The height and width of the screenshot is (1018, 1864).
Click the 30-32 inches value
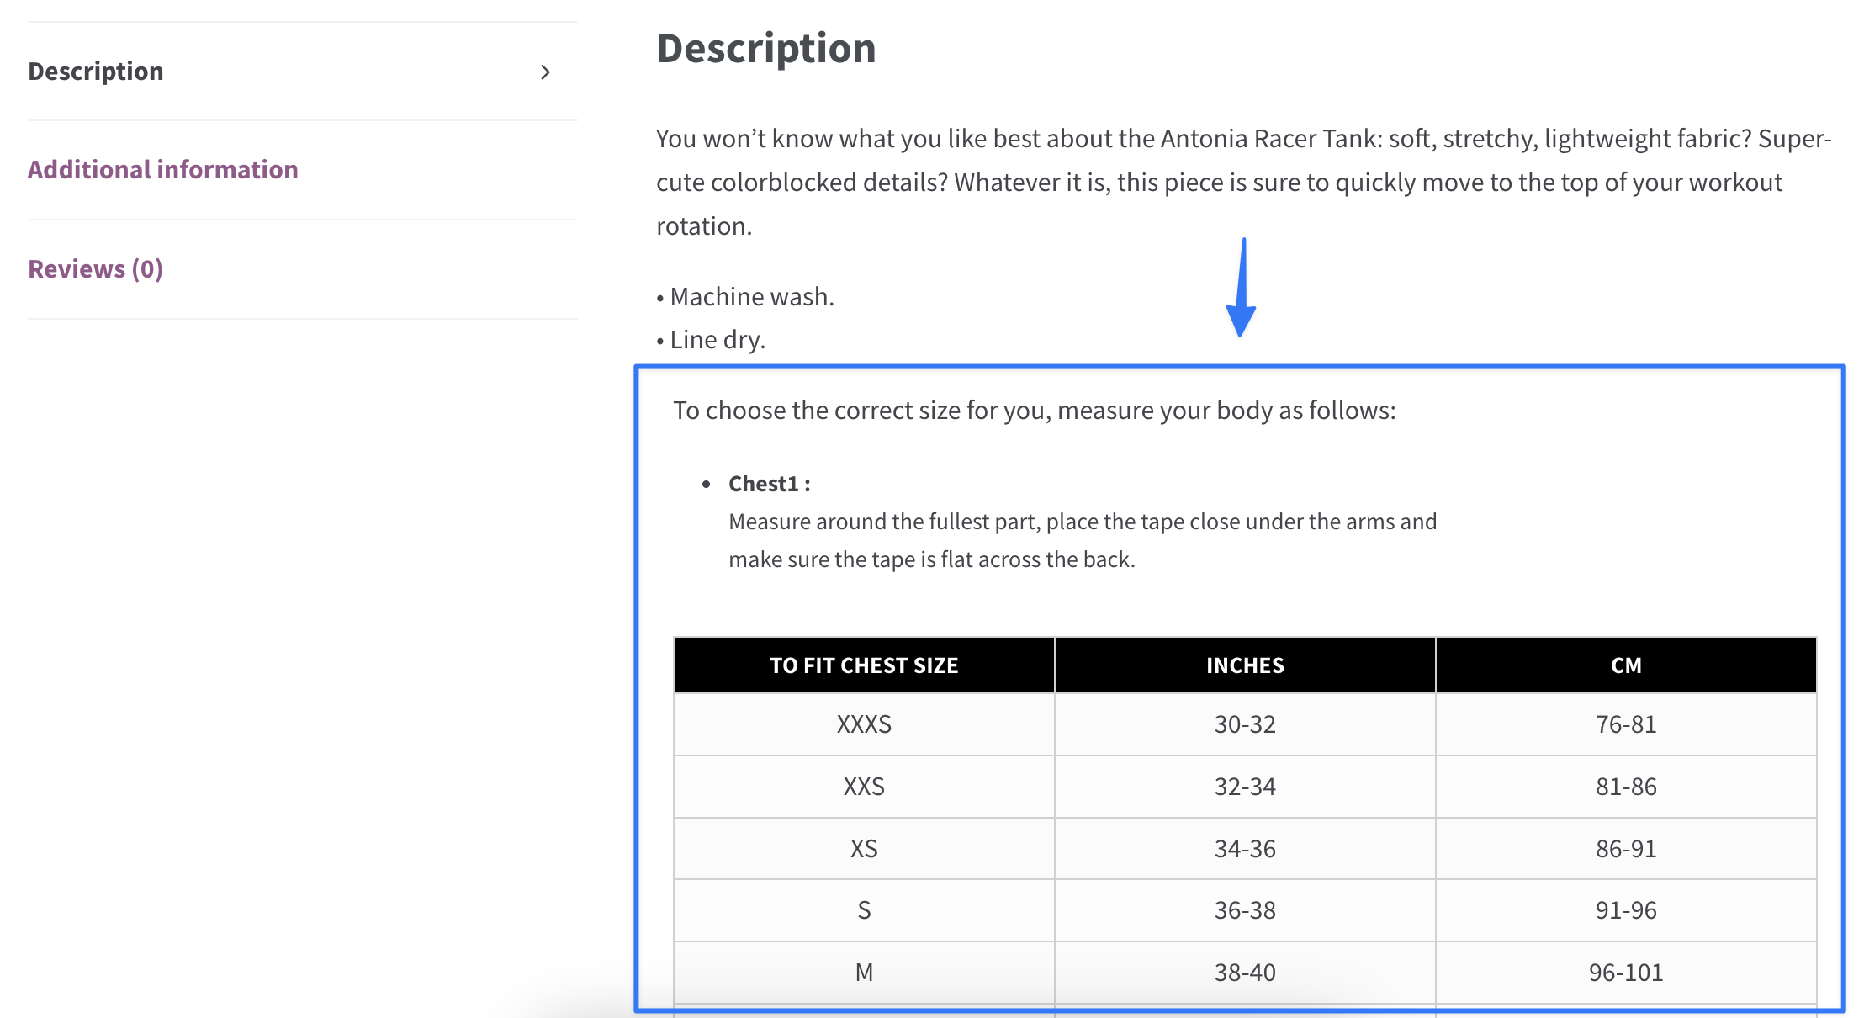point(1246,724)
